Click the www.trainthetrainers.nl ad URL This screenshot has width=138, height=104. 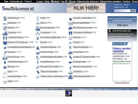(122, 64)
